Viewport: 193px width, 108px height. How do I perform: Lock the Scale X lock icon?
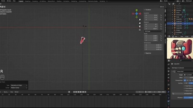pos(161,36)
